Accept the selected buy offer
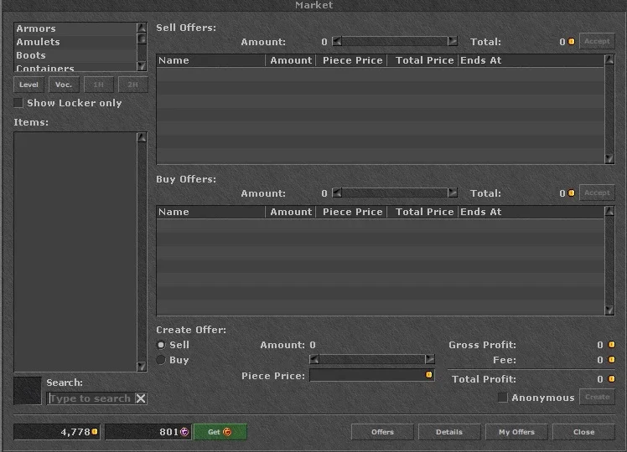Screen dimensions: 627x452 [597, 193]
